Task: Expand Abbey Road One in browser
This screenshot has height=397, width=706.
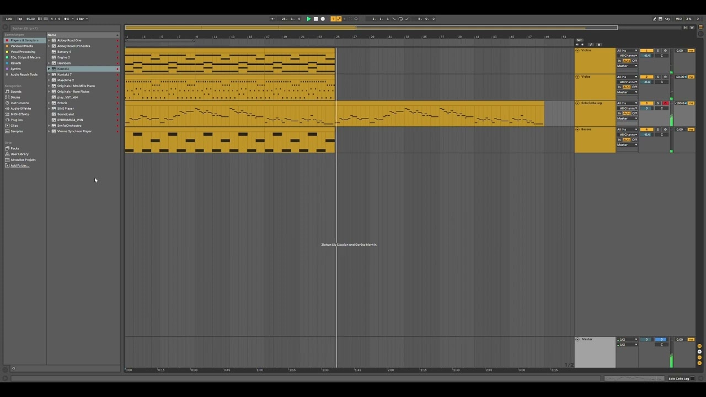Action: (x=49, y=40)
